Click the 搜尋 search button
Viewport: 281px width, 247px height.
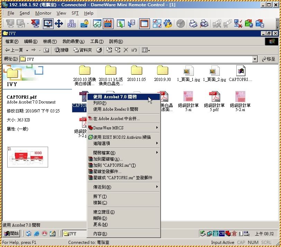click(x=62, y=50)
